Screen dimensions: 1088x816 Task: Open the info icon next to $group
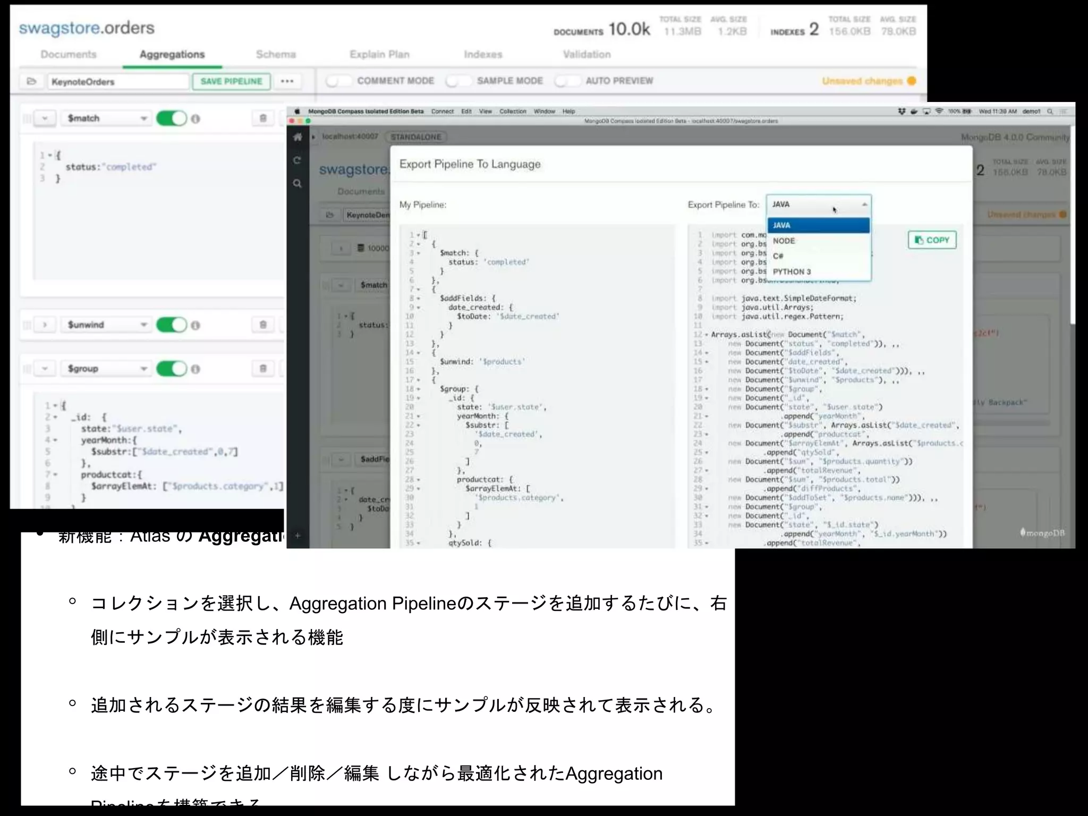[x=195, y=369]
